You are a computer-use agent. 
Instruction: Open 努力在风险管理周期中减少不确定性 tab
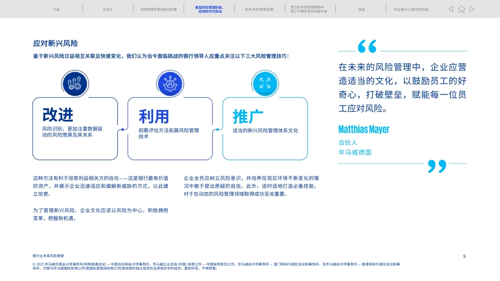[308, 9]
